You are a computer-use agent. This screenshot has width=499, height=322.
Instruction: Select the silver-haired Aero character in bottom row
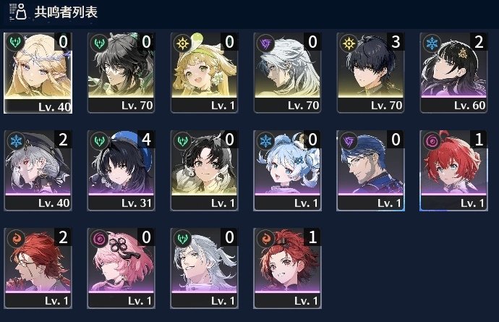pyautogui.click(x=205, y=268)
